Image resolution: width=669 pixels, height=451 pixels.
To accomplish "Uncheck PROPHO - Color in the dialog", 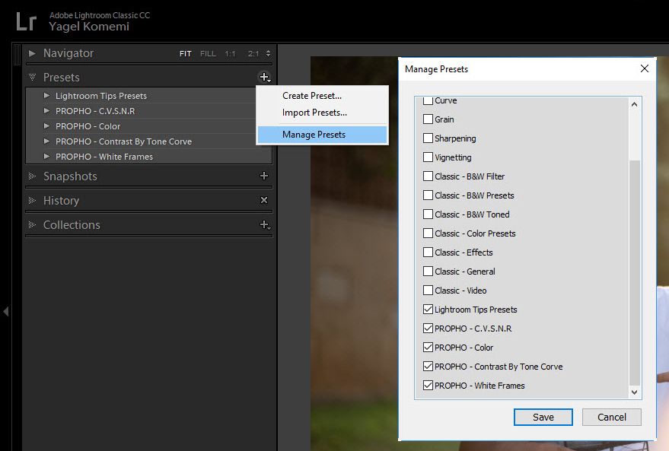I will click(428, 347).
